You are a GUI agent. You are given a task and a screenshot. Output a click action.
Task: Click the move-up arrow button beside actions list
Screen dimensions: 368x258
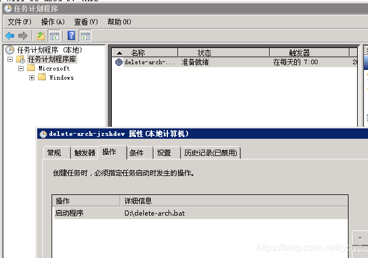coord(360,238)
